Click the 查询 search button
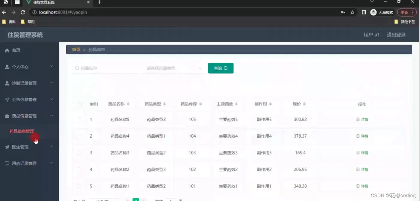 tap(221, 68)
